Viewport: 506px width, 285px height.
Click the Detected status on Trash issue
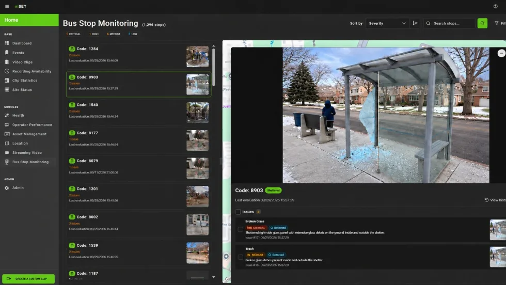coord(276,255)
